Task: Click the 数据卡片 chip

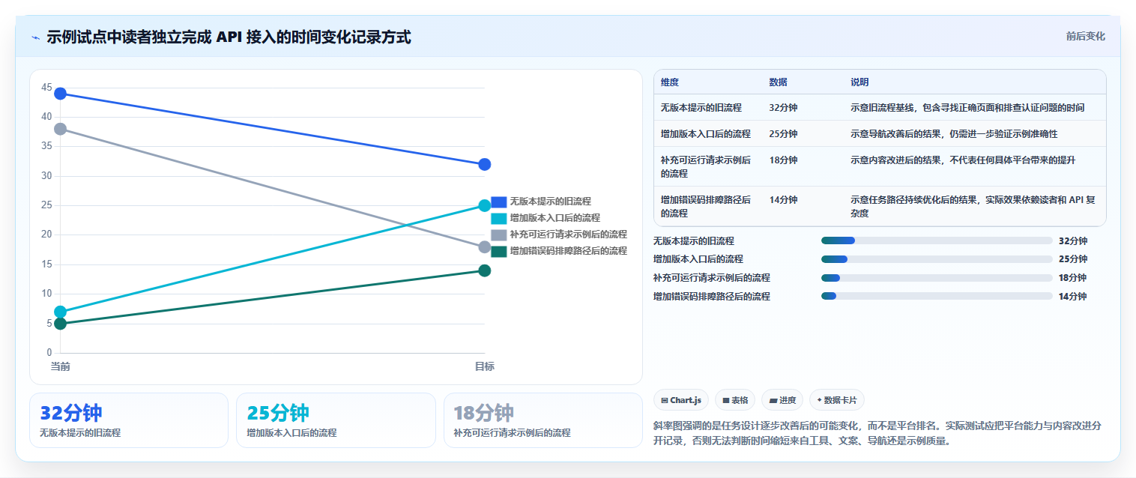Action: coord(837,400)
